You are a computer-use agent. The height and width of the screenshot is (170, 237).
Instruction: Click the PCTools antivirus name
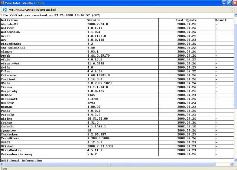click(7, 115)
